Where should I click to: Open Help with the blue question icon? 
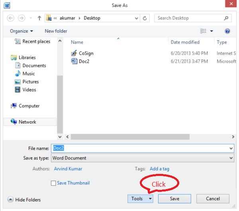pyautogui.click(x=227, y=31)
